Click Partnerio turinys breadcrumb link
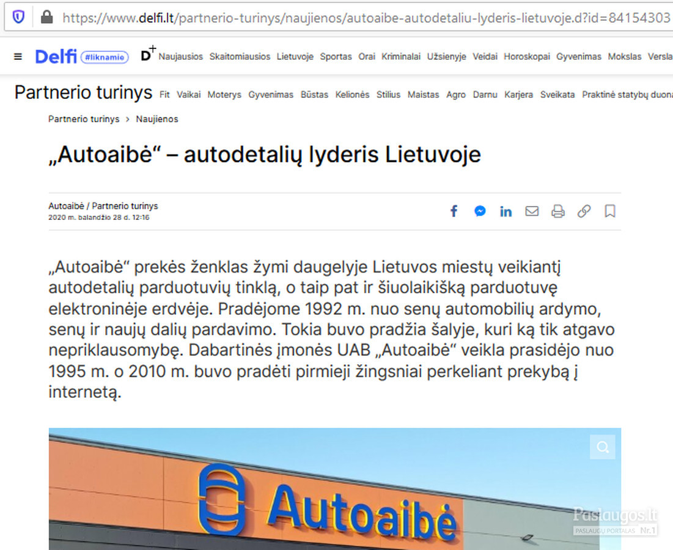This screenshot has height=550, width=673. tap(84, 119)
